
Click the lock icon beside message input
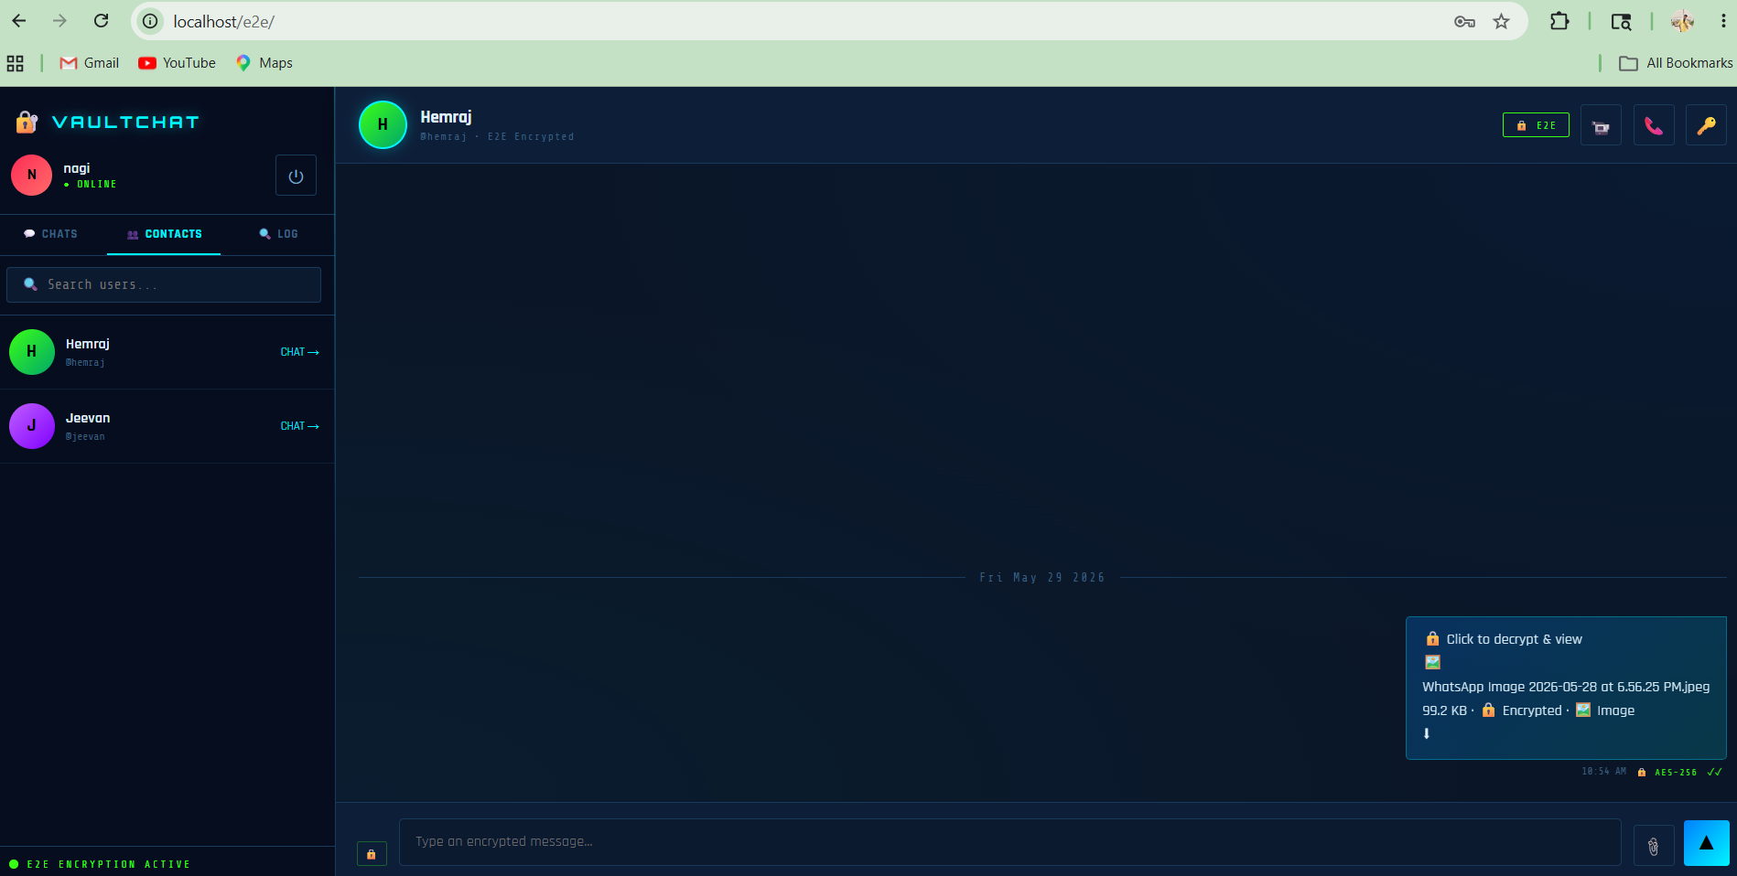point(372,854)
